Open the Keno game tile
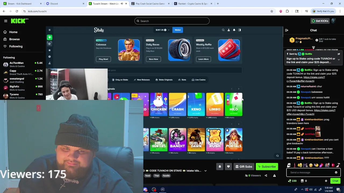This screenshot has height=193, width=344. [196, 105]
